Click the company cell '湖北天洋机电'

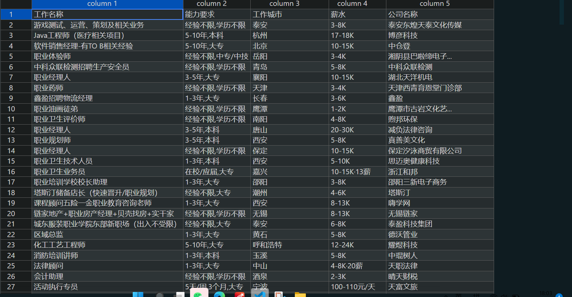point(440,77)
